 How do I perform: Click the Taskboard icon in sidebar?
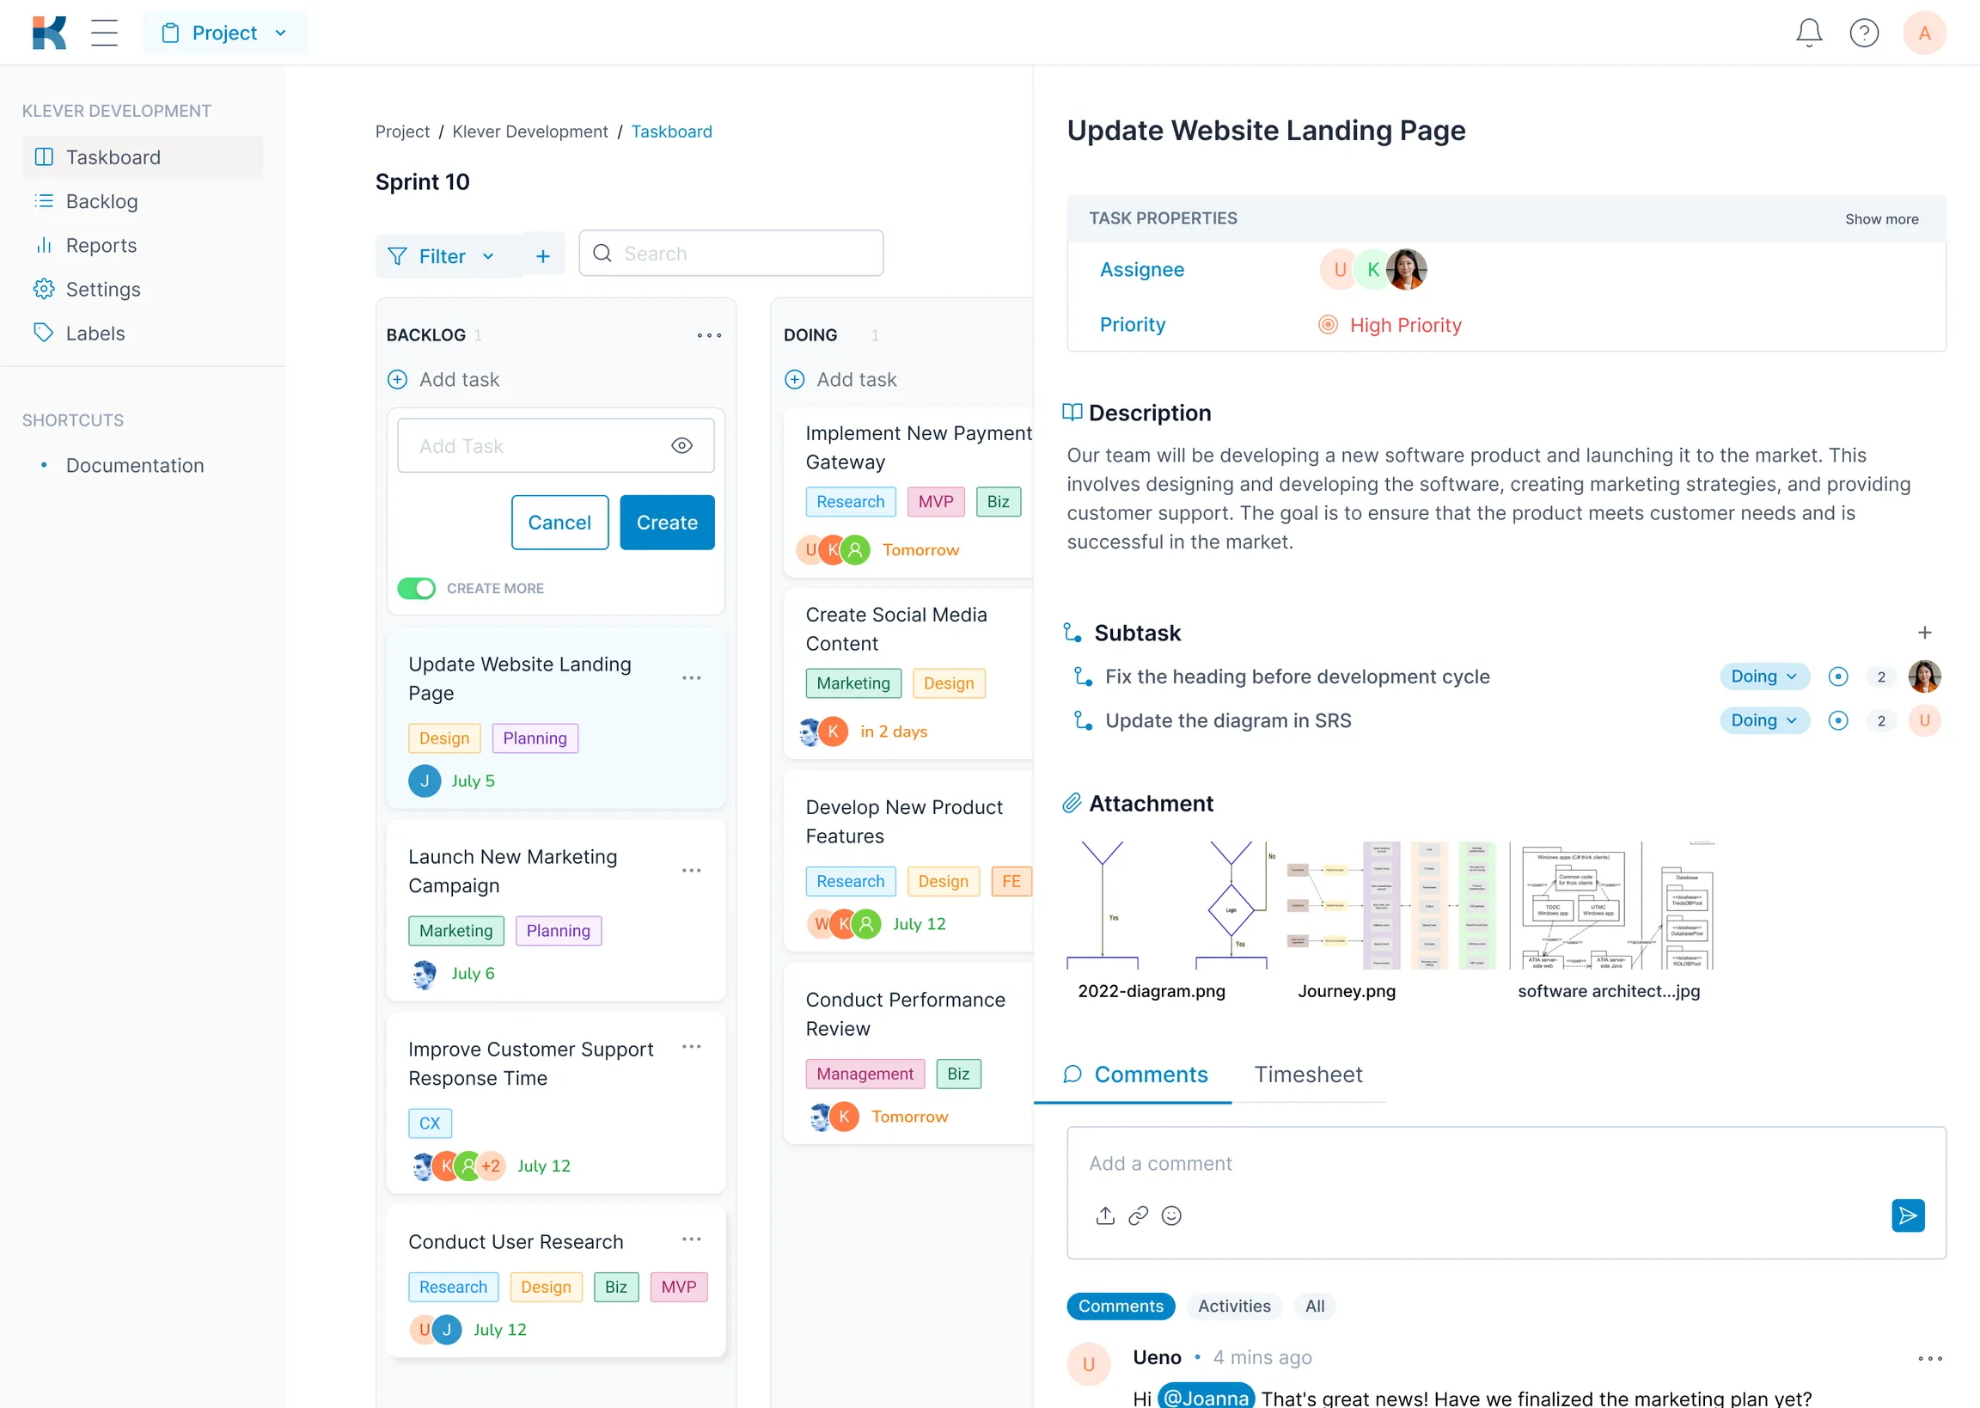click(44, 156)
